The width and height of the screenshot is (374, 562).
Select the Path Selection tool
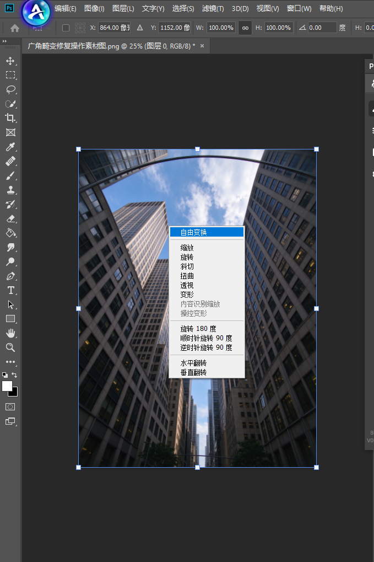tap(10, 304)
